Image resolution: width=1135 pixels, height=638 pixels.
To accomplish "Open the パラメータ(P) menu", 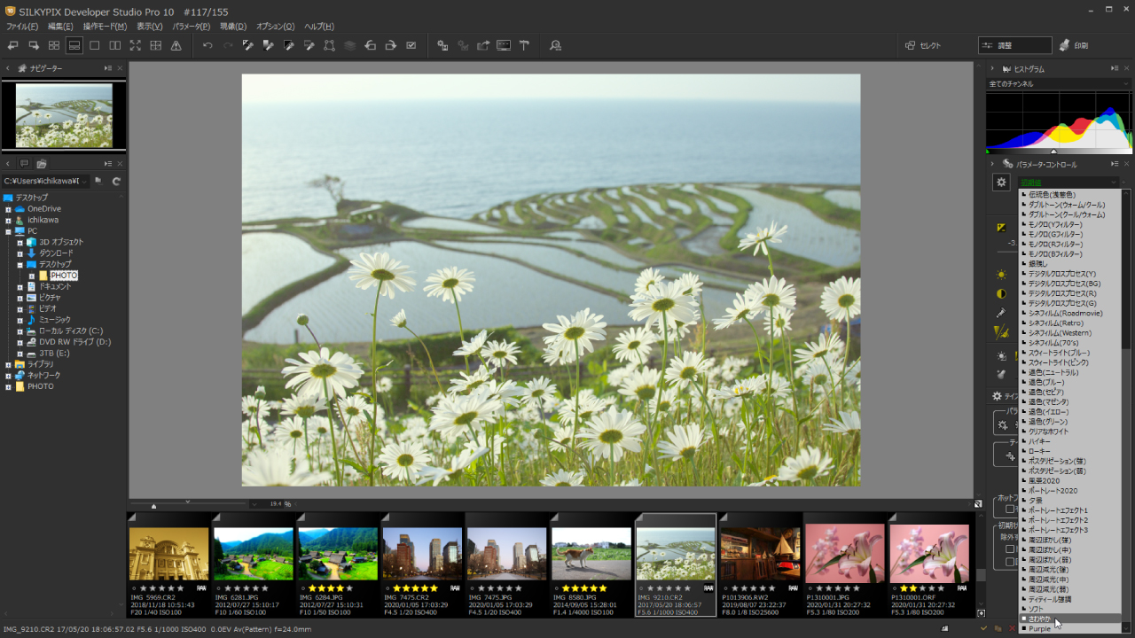I will [192, 27].
